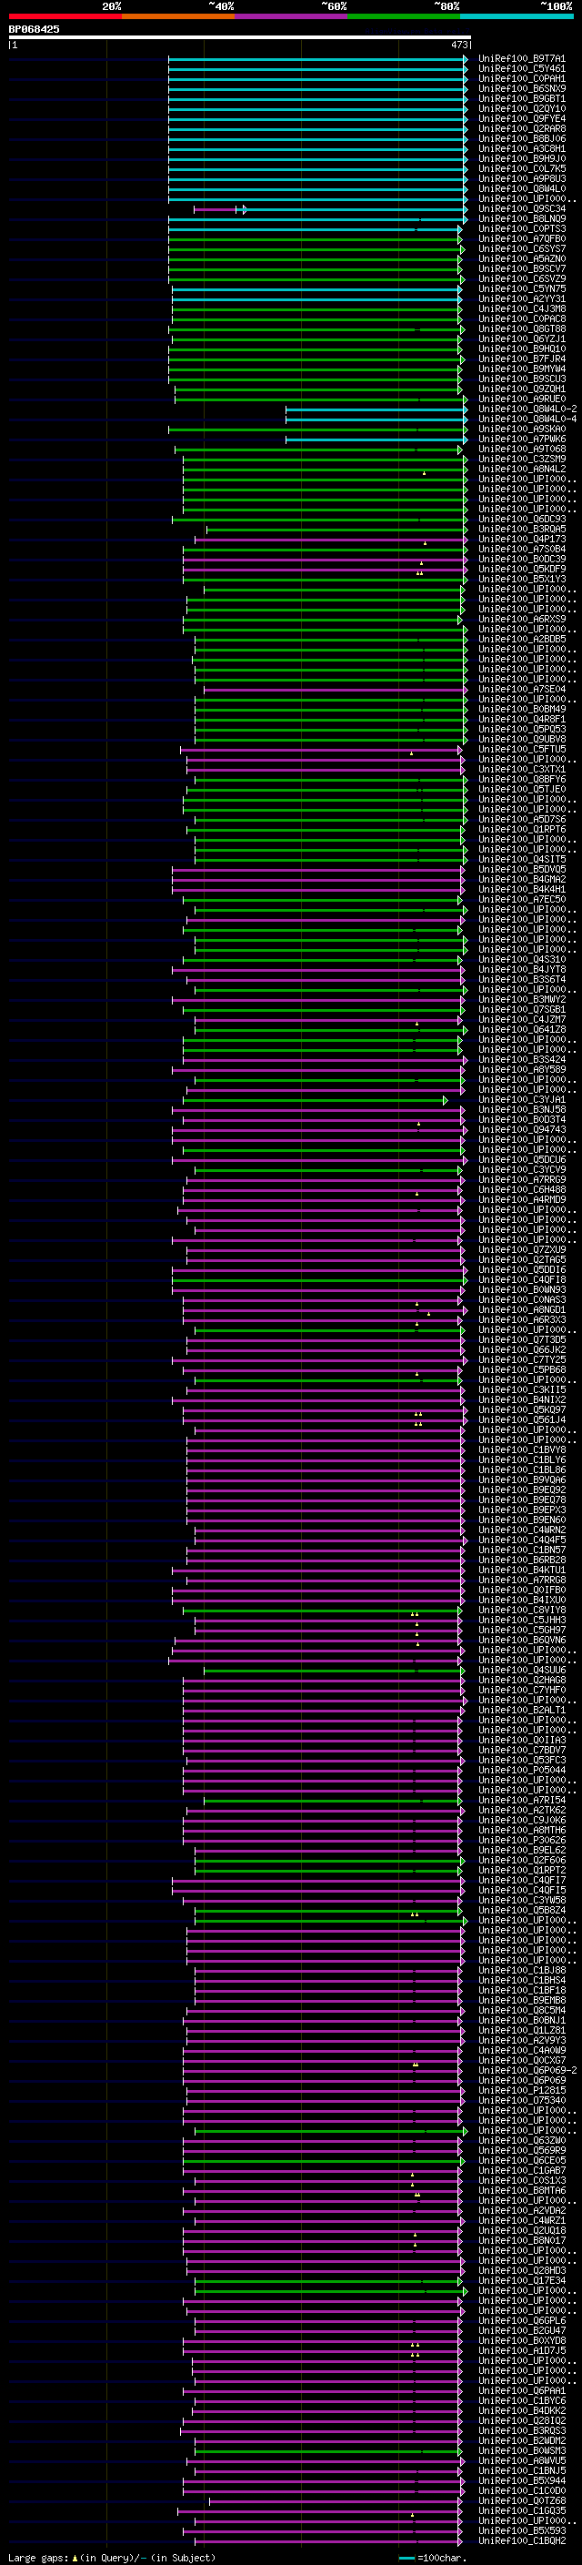Image resolution: width=582 pixels, height=2565 pixels.
Task: Select hit label UniRef100_A1D7J5
Action: pos(521,2350)
